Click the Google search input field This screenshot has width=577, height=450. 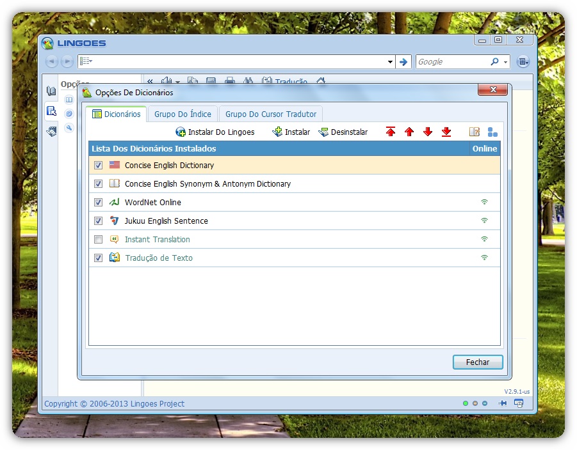click(453, 62)
